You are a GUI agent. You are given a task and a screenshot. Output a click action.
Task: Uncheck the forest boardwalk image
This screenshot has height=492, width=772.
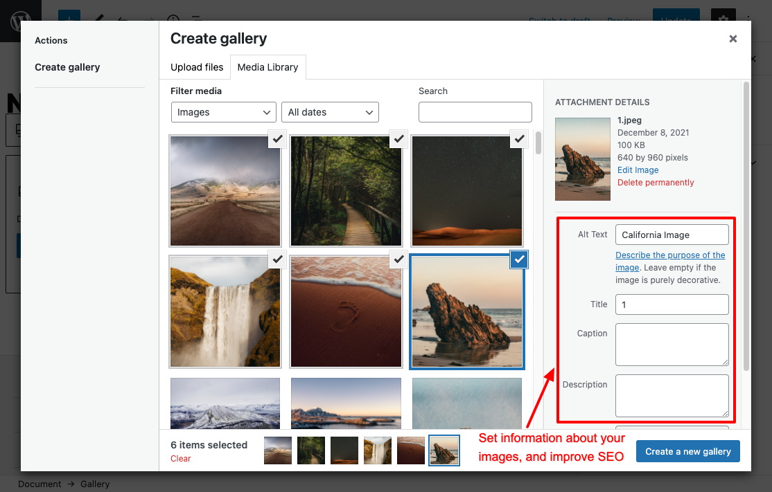coord(398,139)
